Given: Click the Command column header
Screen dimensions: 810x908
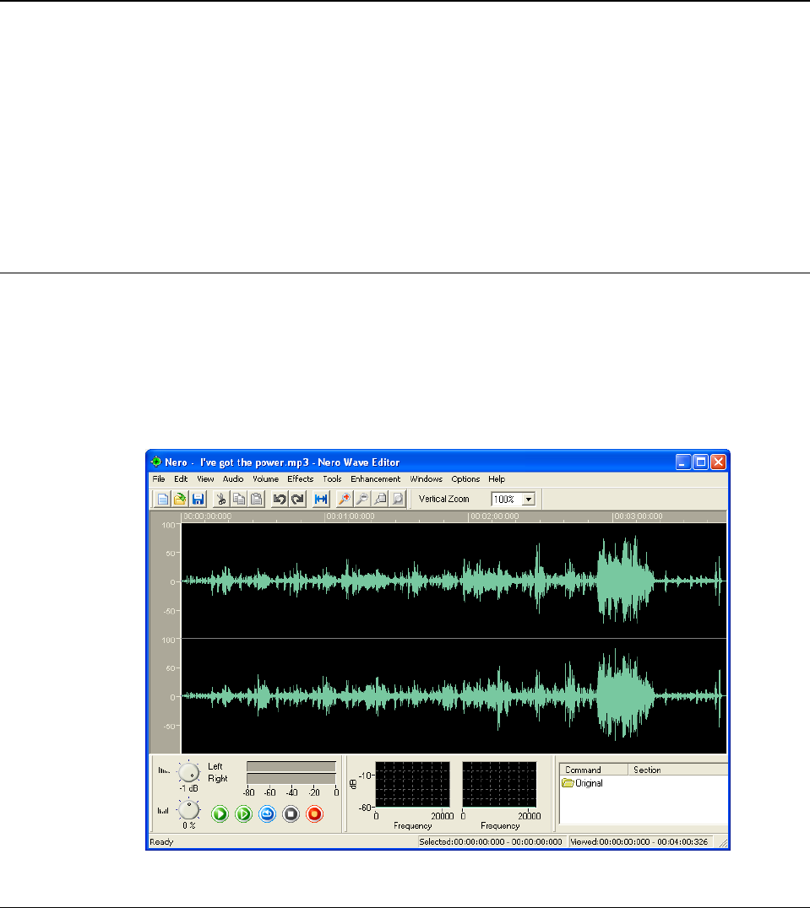Looking at the screenshot, I should [x=593, y=770].
